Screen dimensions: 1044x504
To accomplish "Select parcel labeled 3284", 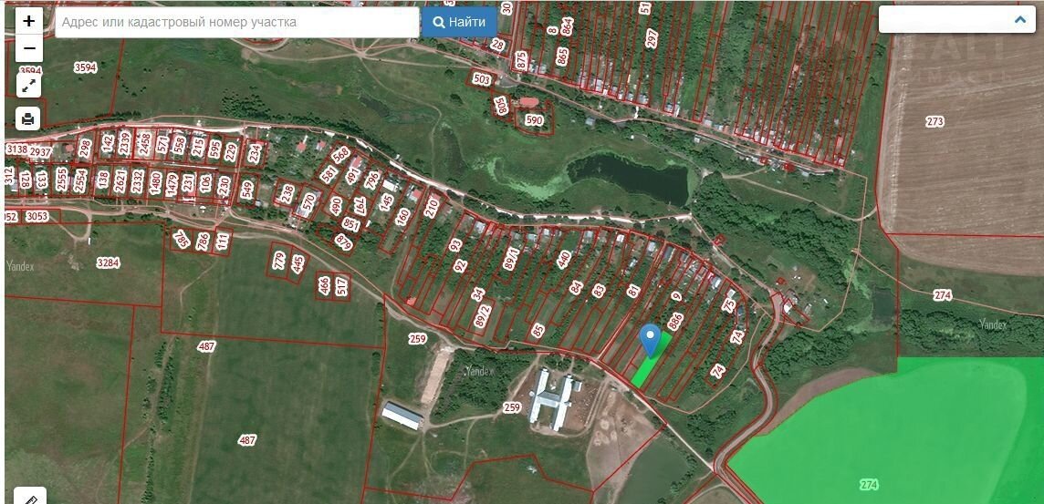I will [x=108, y=263].
